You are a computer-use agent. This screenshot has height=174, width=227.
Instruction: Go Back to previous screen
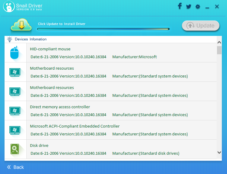tap(15, 167)
